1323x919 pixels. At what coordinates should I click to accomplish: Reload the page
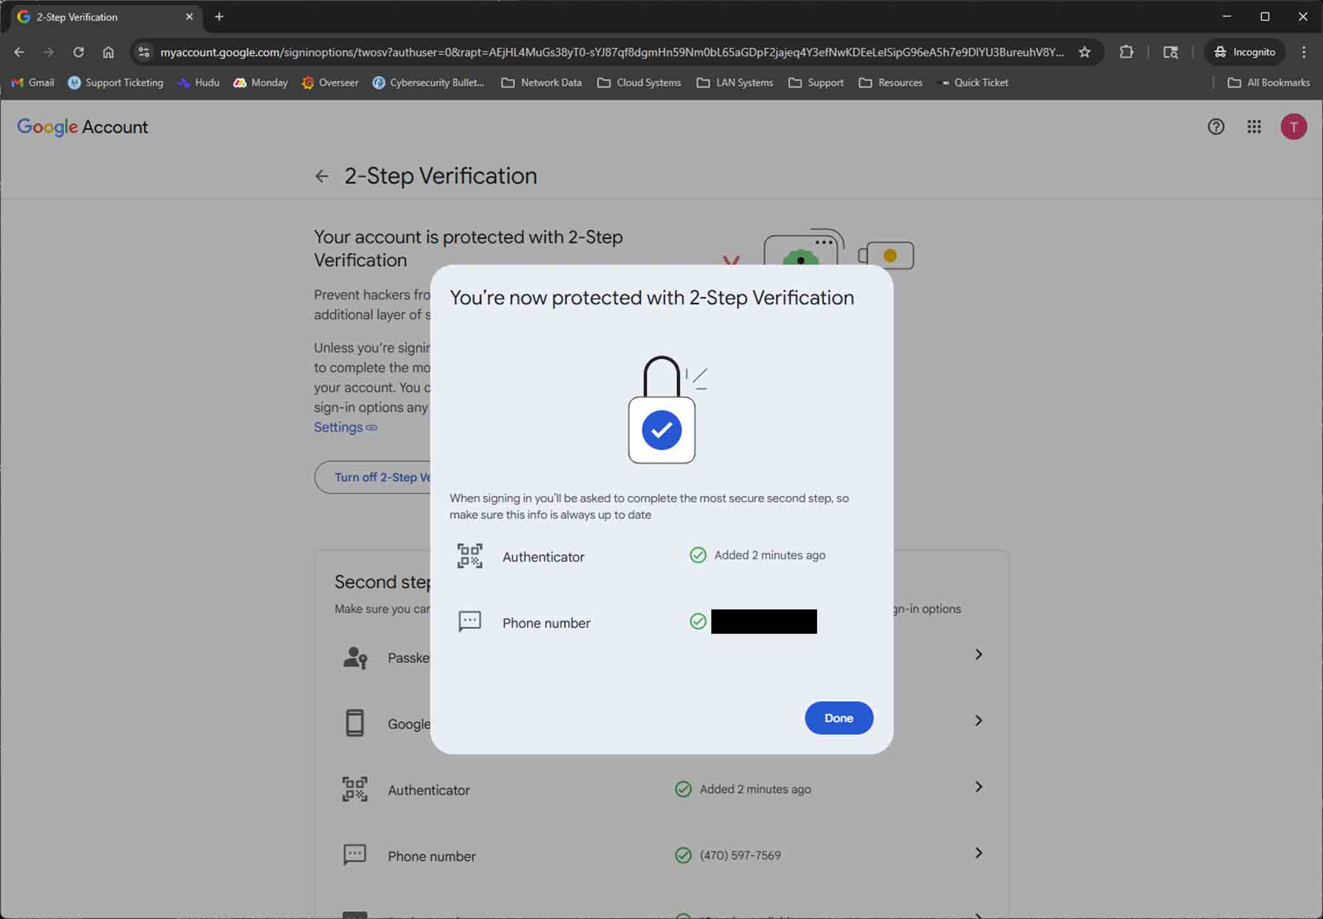coord(78,52)
